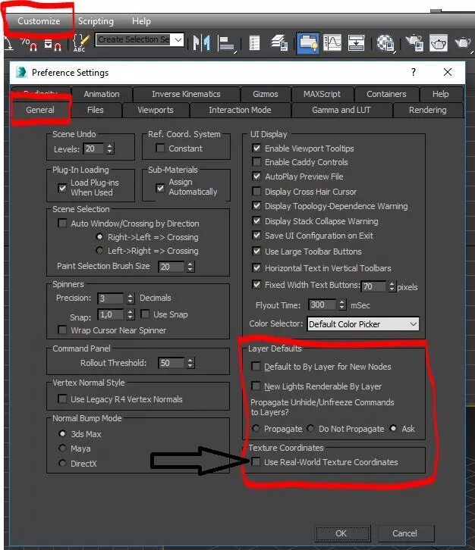Enable Auto Window/Crossing by Direction
The width and height of the screenshot is (475, 550).
pos(62,223)
